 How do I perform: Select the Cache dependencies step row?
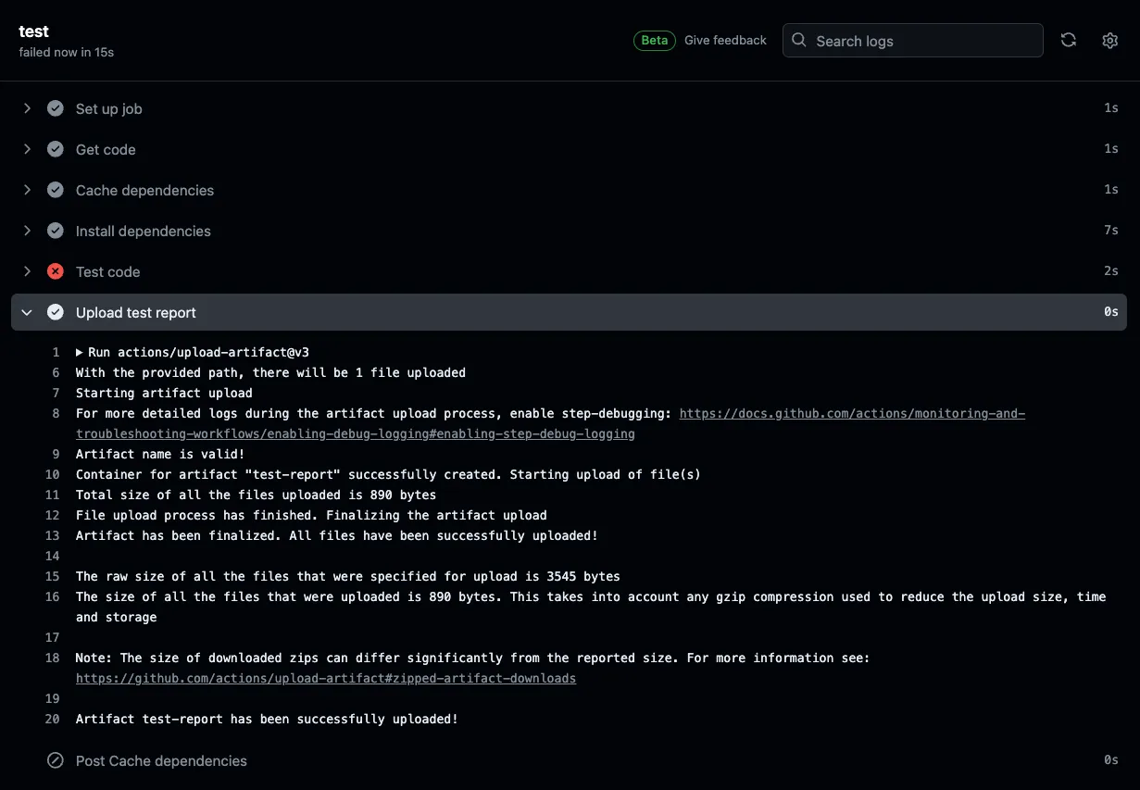pos(144,190)
